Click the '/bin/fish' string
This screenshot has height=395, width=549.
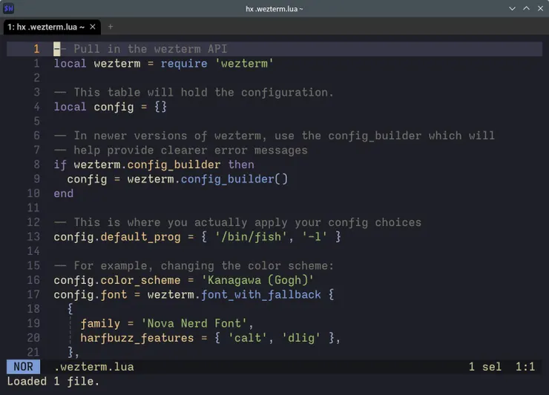[x=251, y=237]
